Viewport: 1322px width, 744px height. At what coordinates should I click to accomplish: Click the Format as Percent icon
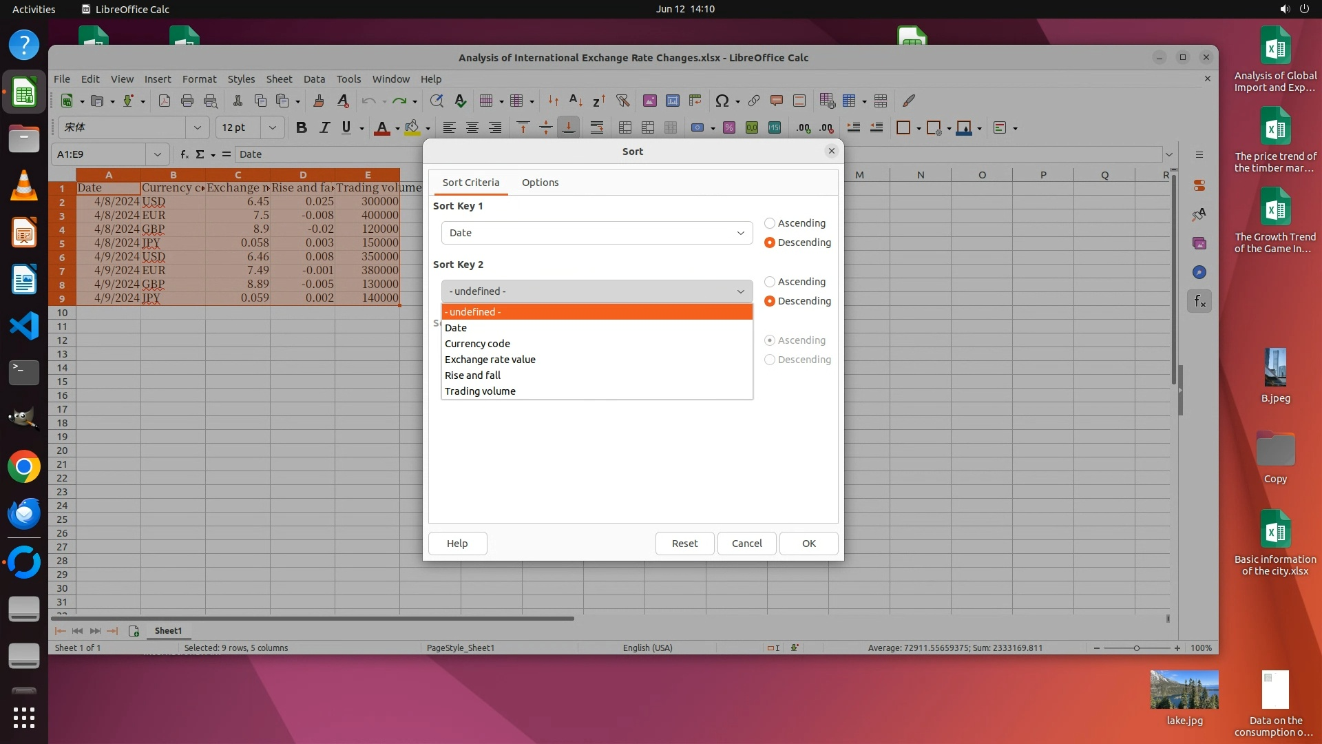click(x=729, y=127)
